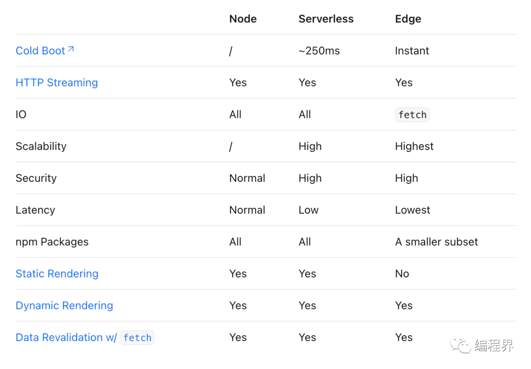The image size is (531, 369).
Task: Select the npm Packages row label
Action: [x=52, y=242]
